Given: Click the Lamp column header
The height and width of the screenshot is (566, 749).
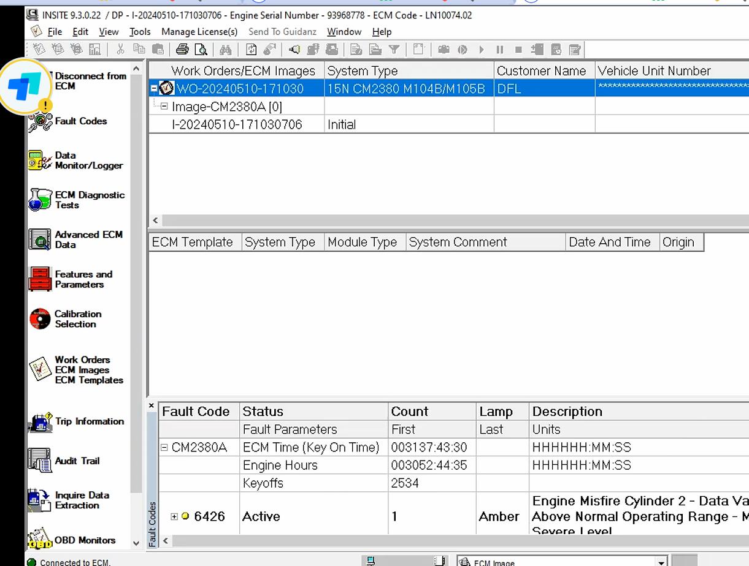Looking at the screenshot, I should point(503,412).
